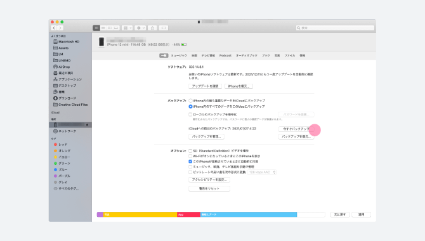The width and height of the screenshot is (425, 241).
Task: Switch to the Podcast tab
Action: pyautogui.click(x=225, y=56)
